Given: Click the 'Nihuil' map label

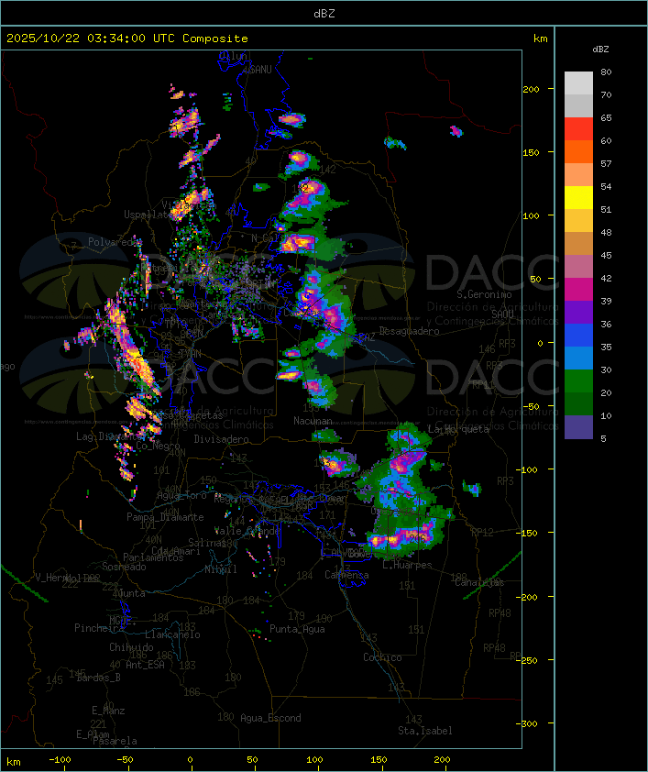Looking at the screenshot, I should 221,569.
